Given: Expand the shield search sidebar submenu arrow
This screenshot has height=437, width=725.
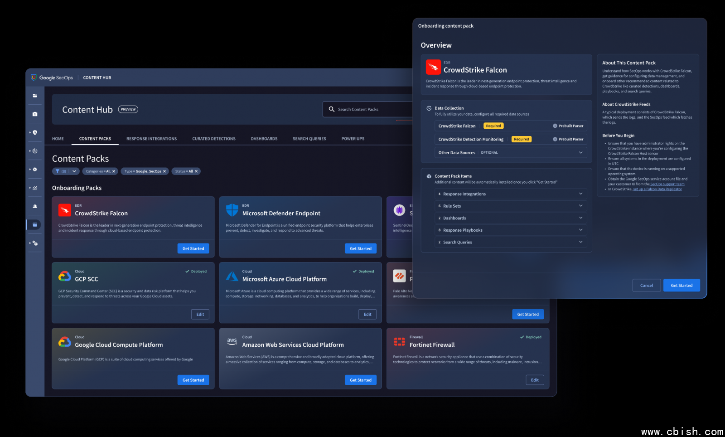Looking at the screenshot, I should [x=30, y=132].
